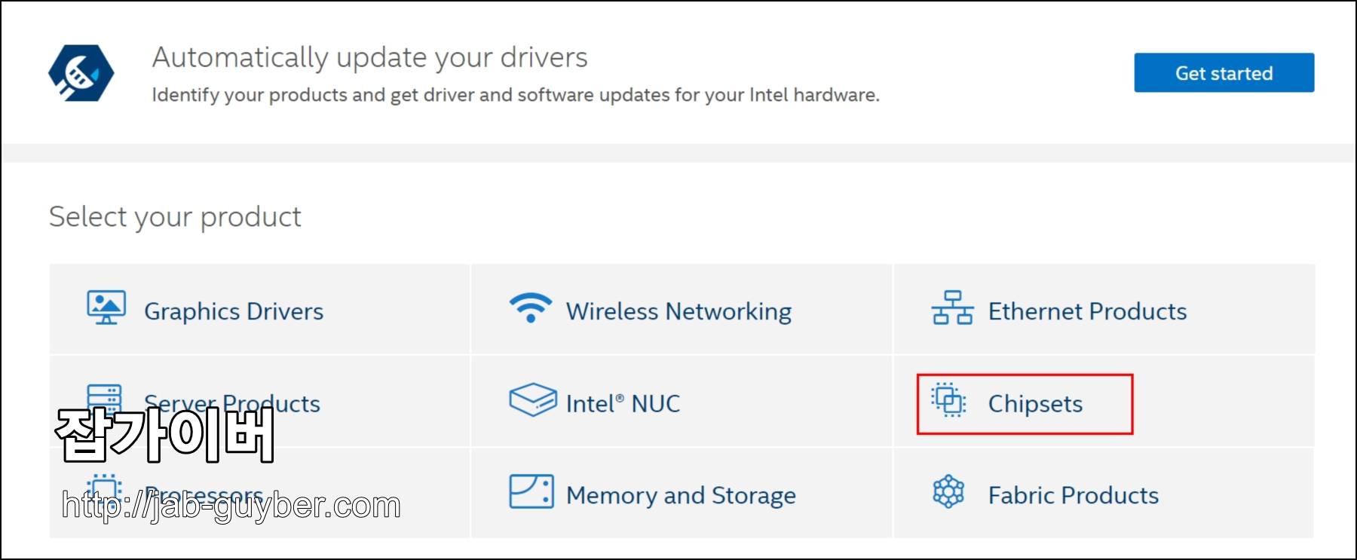Click the Graphics Drivers monitor icon
Image resolution: width=1357 pixels, height=560 pixels.
(x=105, y=307)
